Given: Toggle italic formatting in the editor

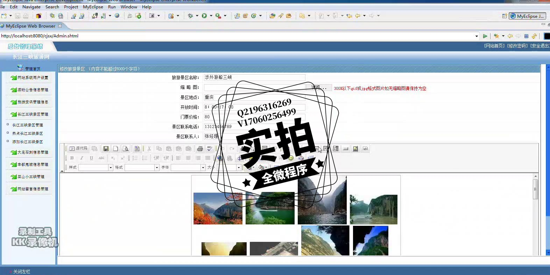Looking at the screenshot, I should tap(82, 158).
